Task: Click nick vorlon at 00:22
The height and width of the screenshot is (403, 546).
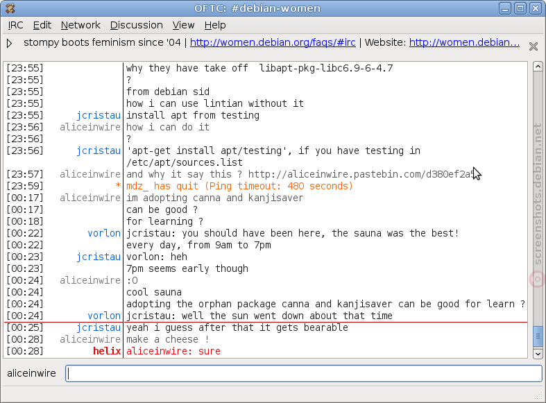Action: (104, 233)
